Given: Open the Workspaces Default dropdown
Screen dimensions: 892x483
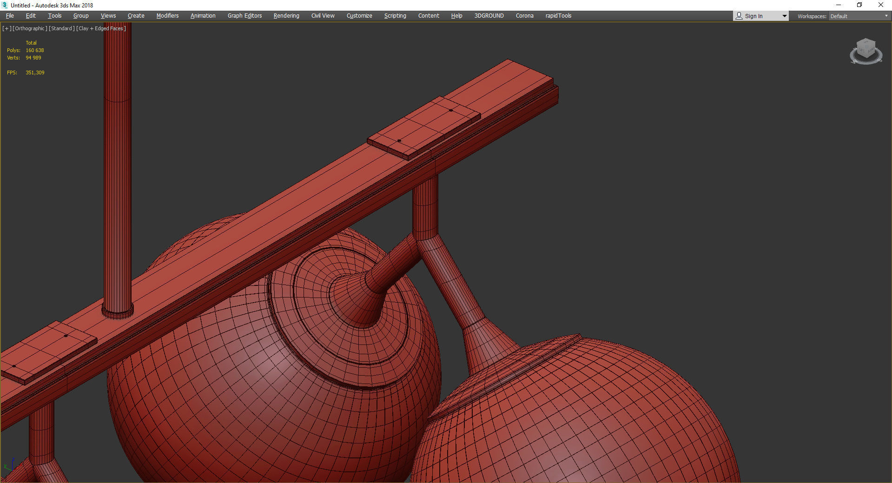Looking at the screenshot, I should point(859,16).
